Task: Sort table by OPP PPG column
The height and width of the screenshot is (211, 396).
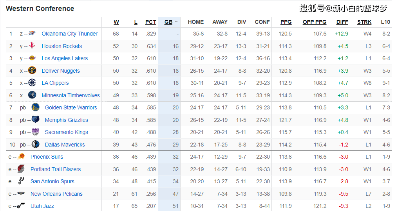Action: tap(315, 22)
